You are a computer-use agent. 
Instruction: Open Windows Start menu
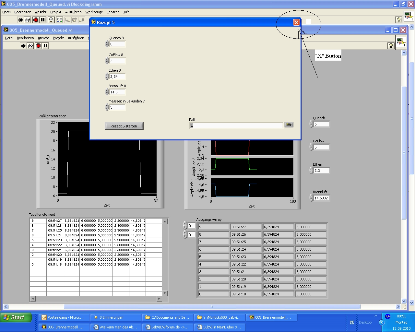pos(16,317)
